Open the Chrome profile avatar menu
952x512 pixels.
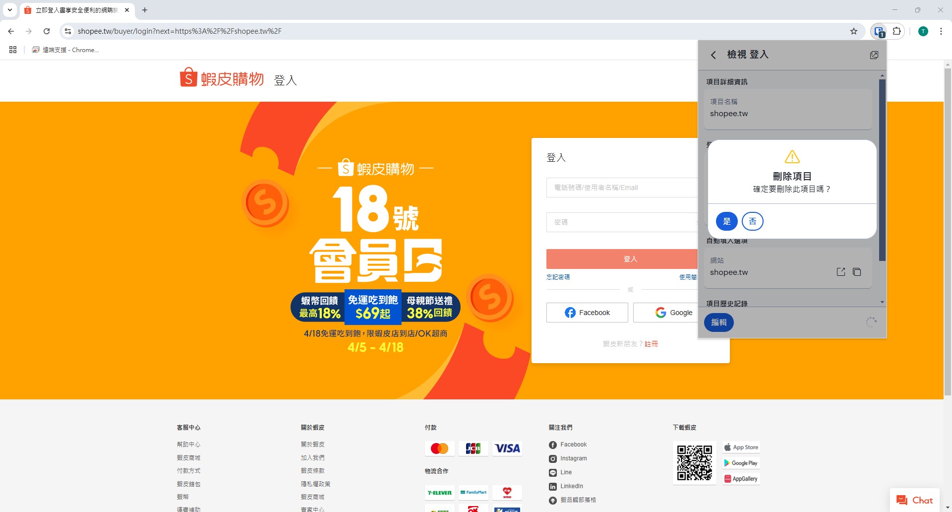point(923,31)
